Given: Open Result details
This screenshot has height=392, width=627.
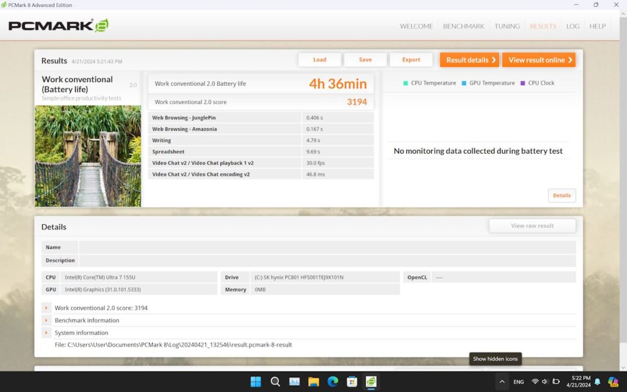Looking at the screenshot, I should click(470, 60).
